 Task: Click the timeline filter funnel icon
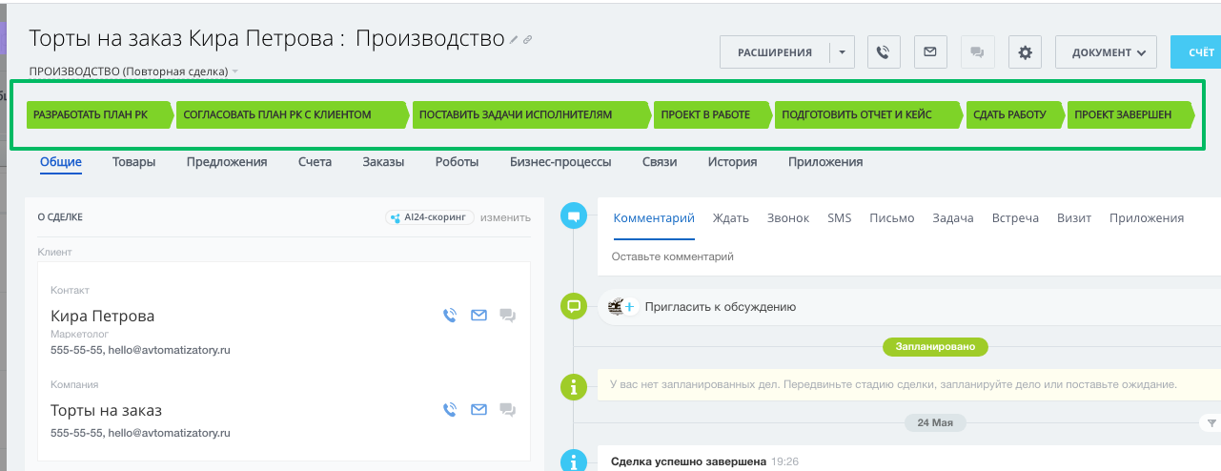1211,422
